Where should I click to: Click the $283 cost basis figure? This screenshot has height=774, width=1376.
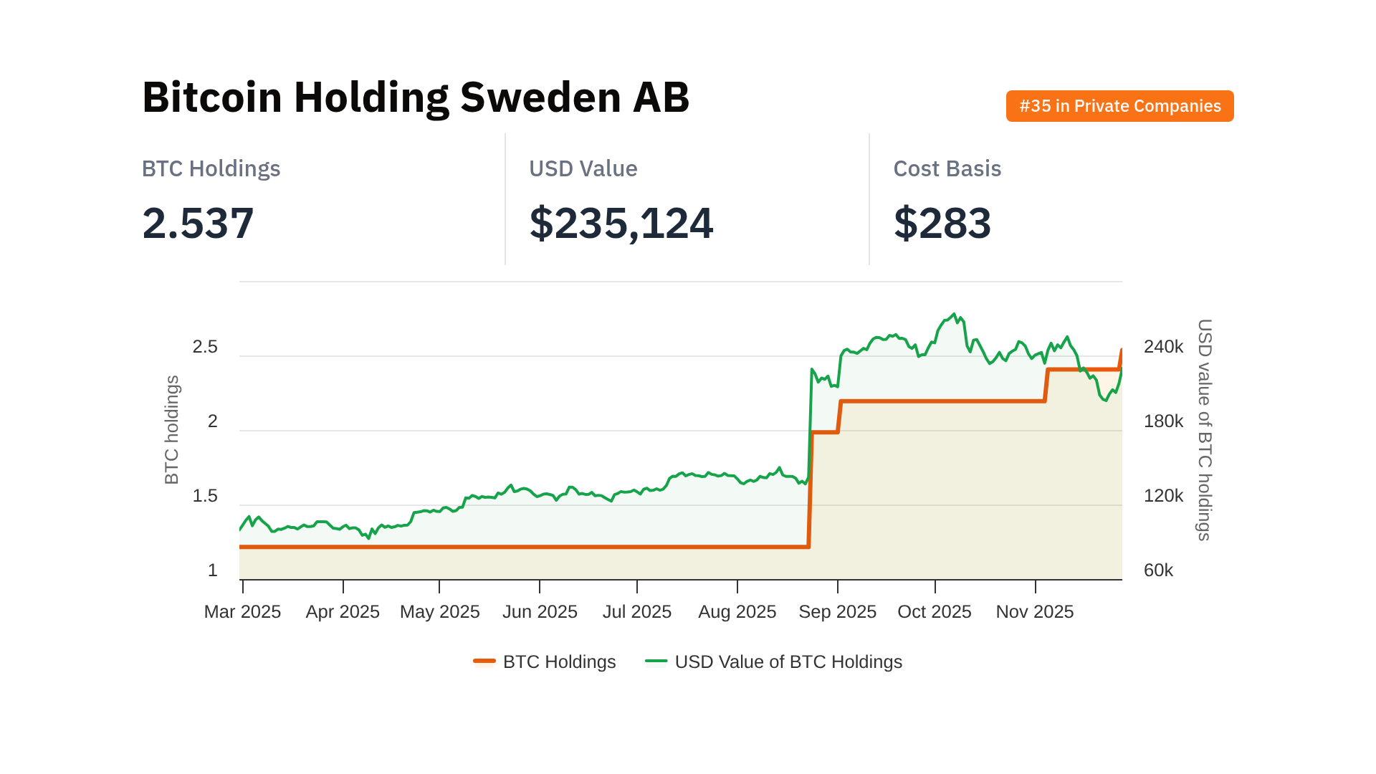[x=942, y=223]
